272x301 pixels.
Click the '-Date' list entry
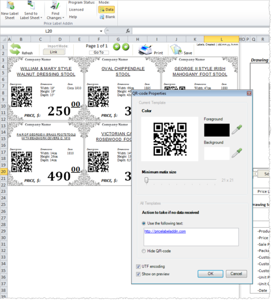click(x=262, y=290)
